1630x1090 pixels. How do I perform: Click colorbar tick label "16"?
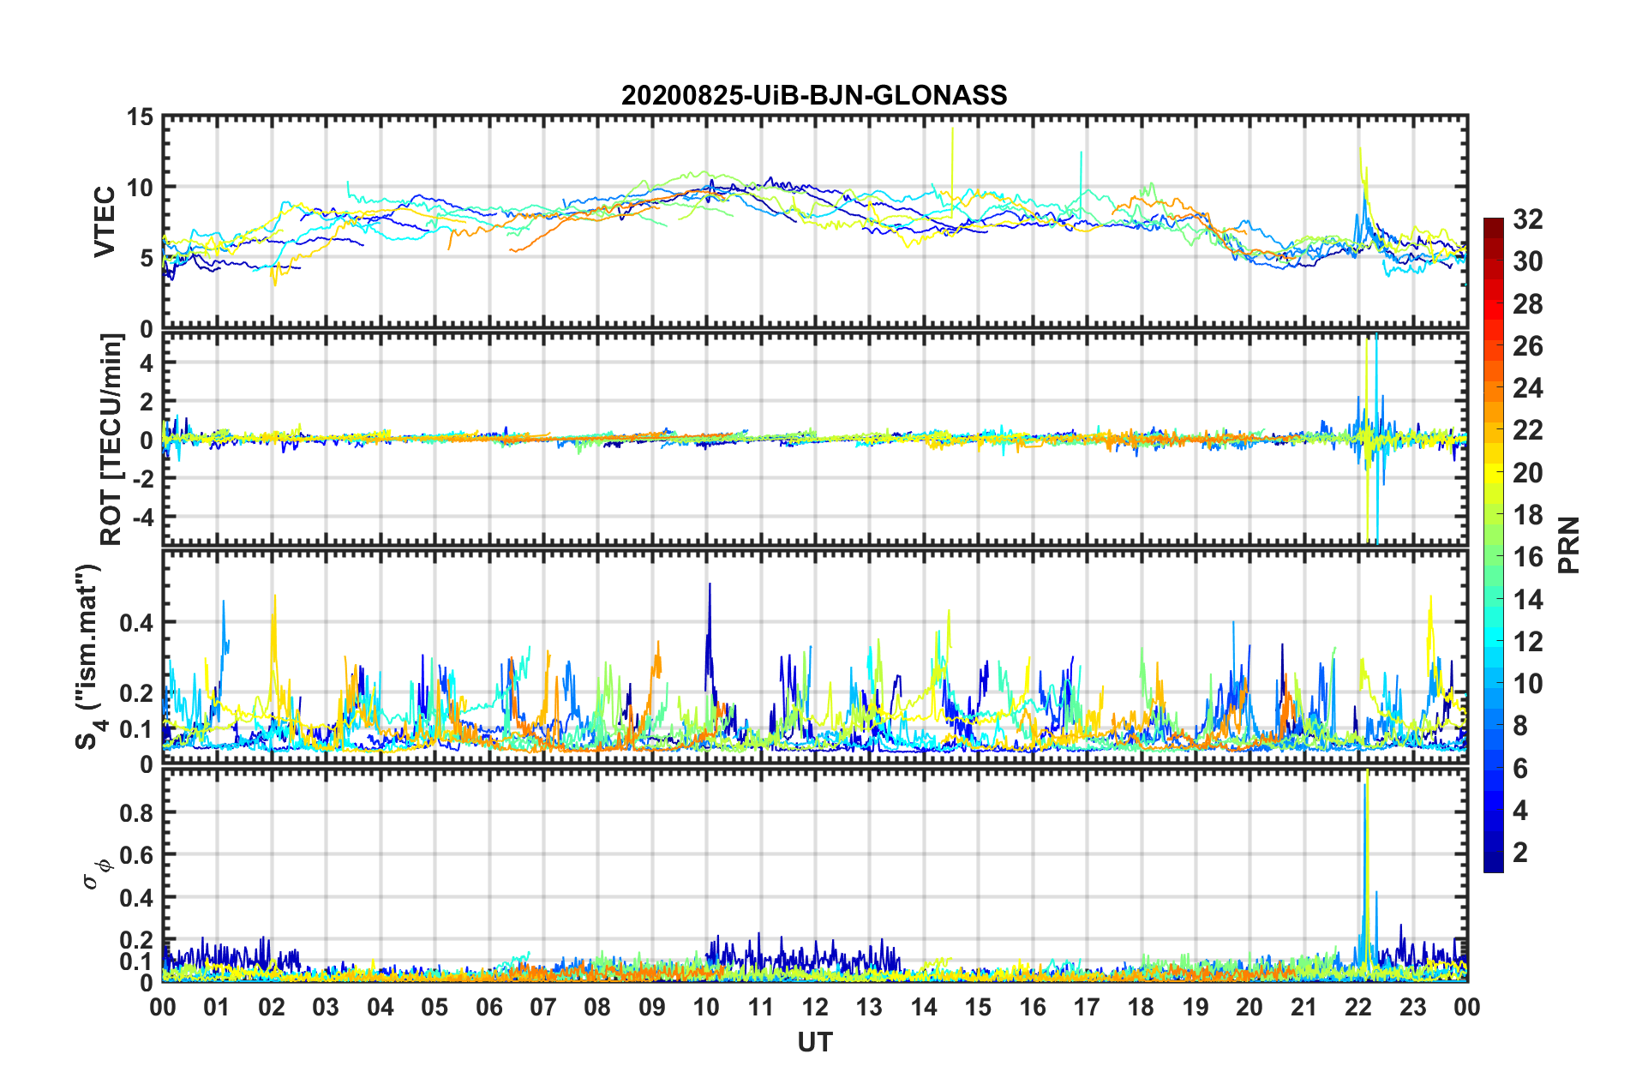(1527, 557)
